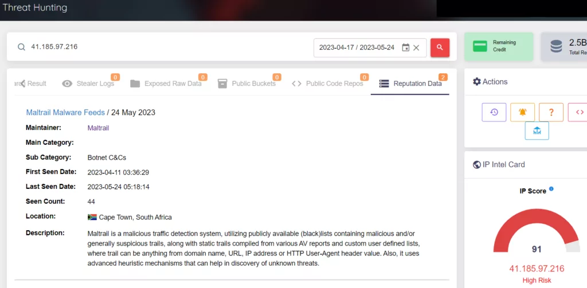Switch to the Exposed Raw Data tab
The width and height of the screenshot is (587, 288).
(x=166, y=84)
